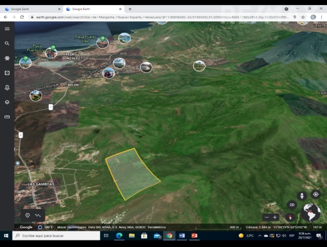Click the fly-to-my-location target icon
The width and height of the screenshot is (327, 247).
coord(315,194)
